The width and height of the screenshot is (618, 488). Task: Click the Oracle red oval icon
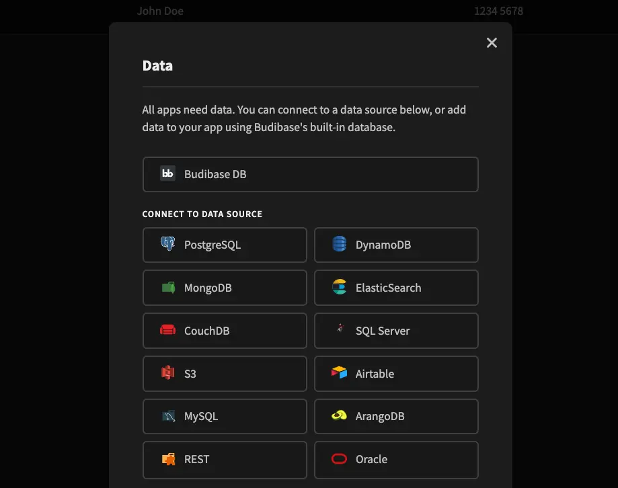point(339,459)
